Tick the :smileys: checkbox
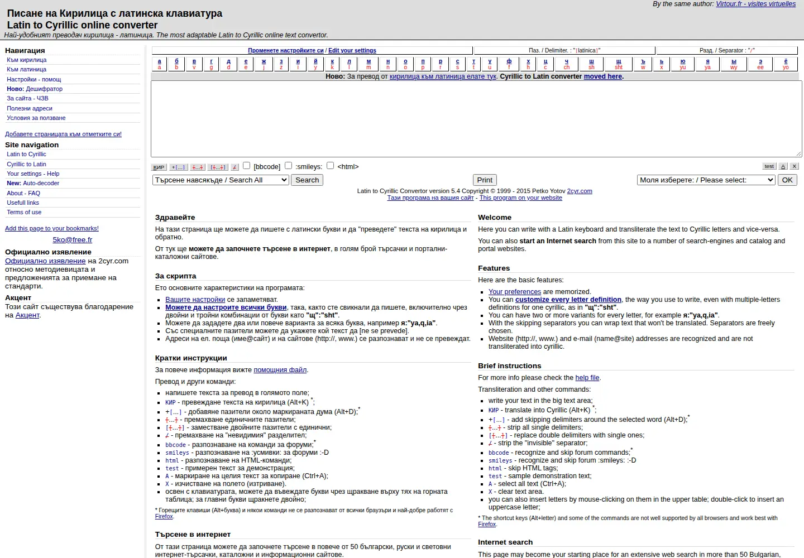The height and width of the screenshot is (558, 804). coord(288,165)
